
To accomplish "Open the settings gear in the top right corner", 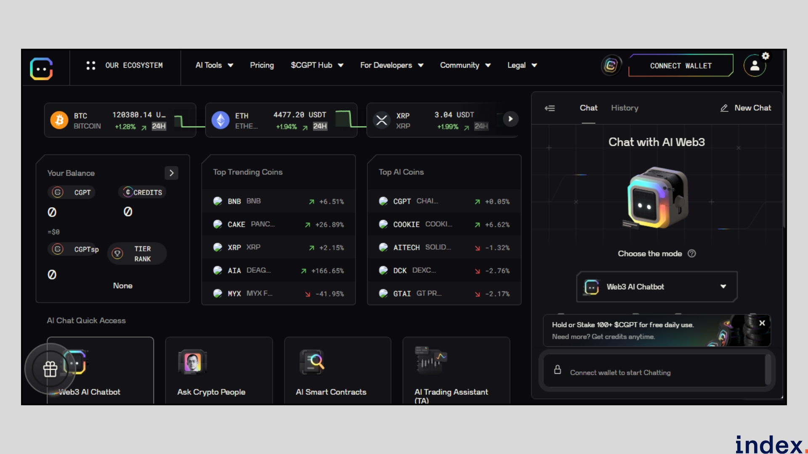I will point(765,55).
